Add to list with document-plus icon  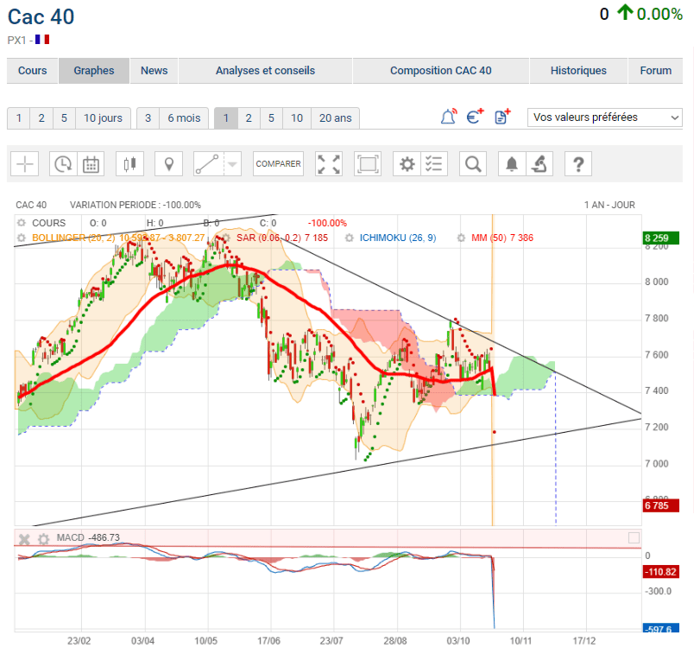[x=502, y=117]
